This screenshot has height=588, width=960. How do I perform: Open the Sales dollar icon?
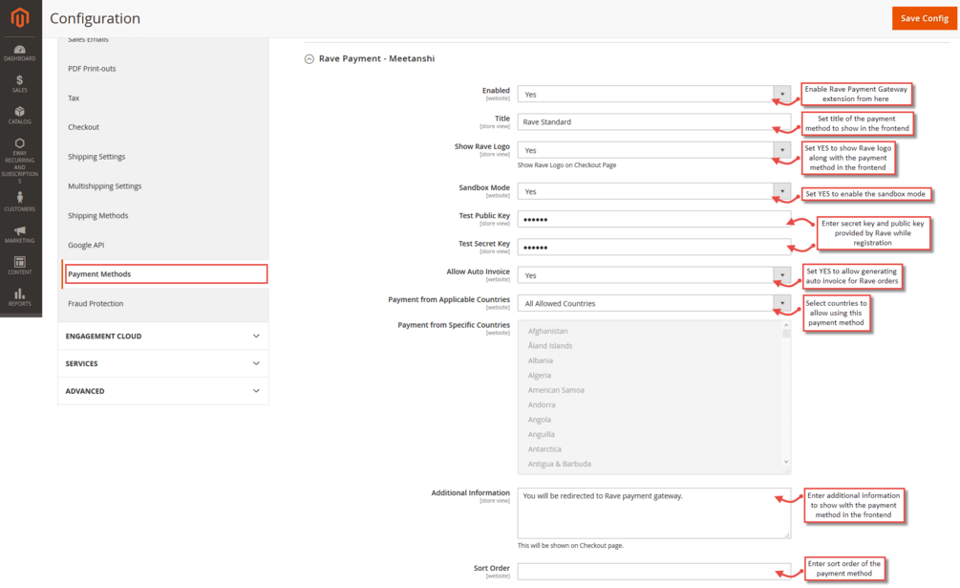[x=20, y=83]
